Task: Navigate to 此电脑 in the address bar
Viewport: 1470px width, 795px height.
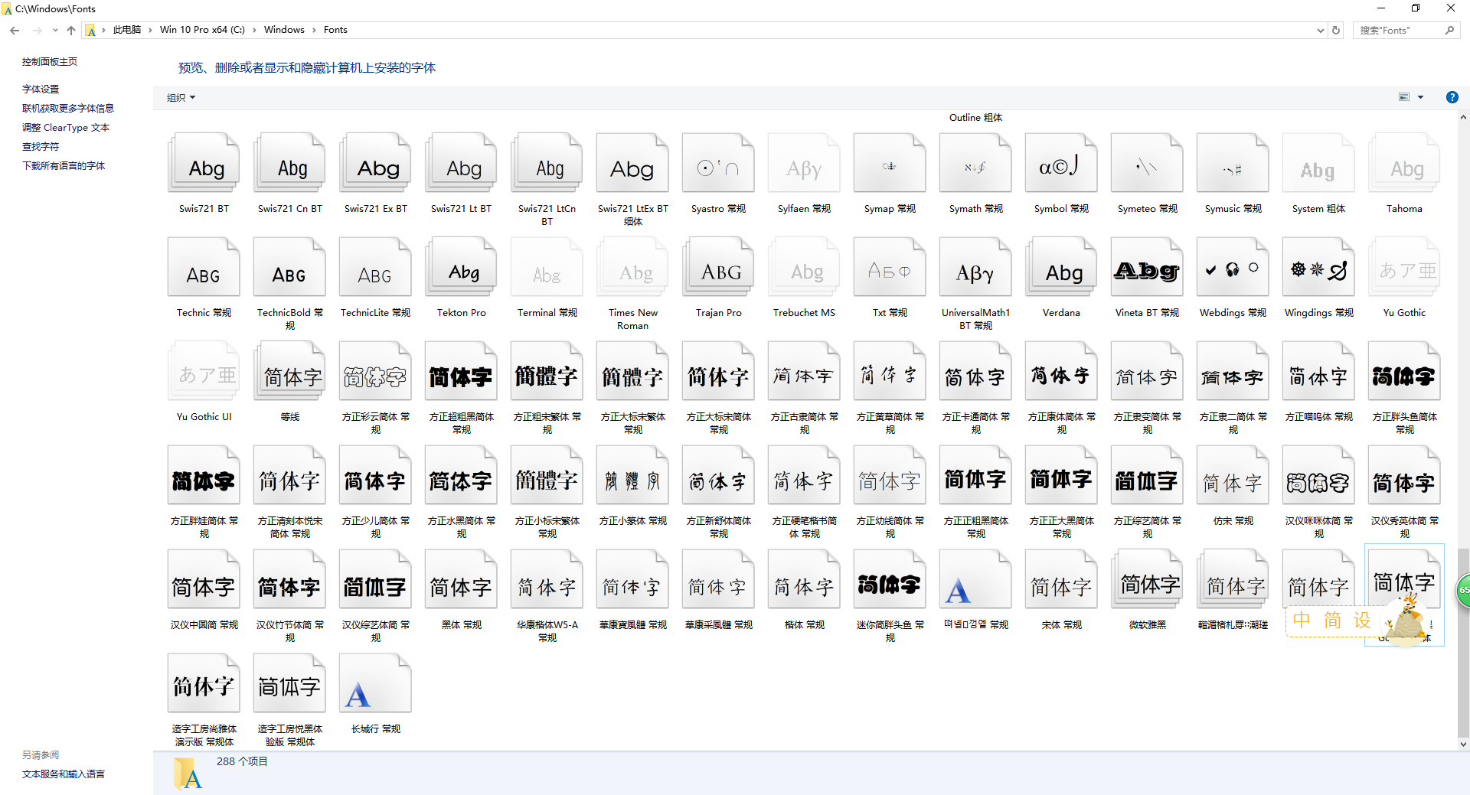Action: 127,30
